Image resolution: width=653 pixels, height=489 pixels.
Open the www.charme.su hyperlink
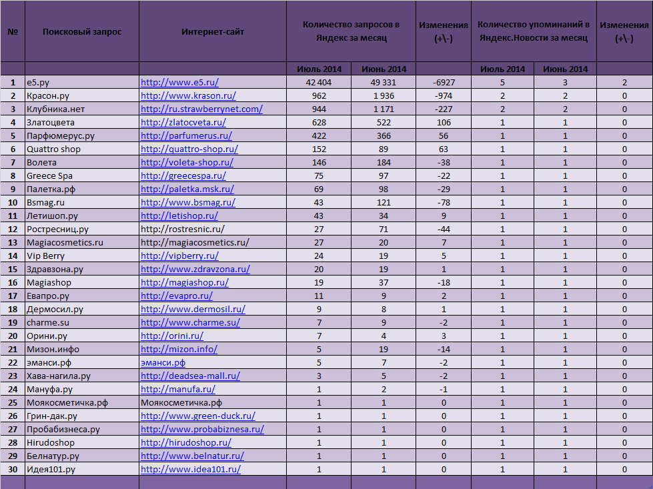(190, 322)
